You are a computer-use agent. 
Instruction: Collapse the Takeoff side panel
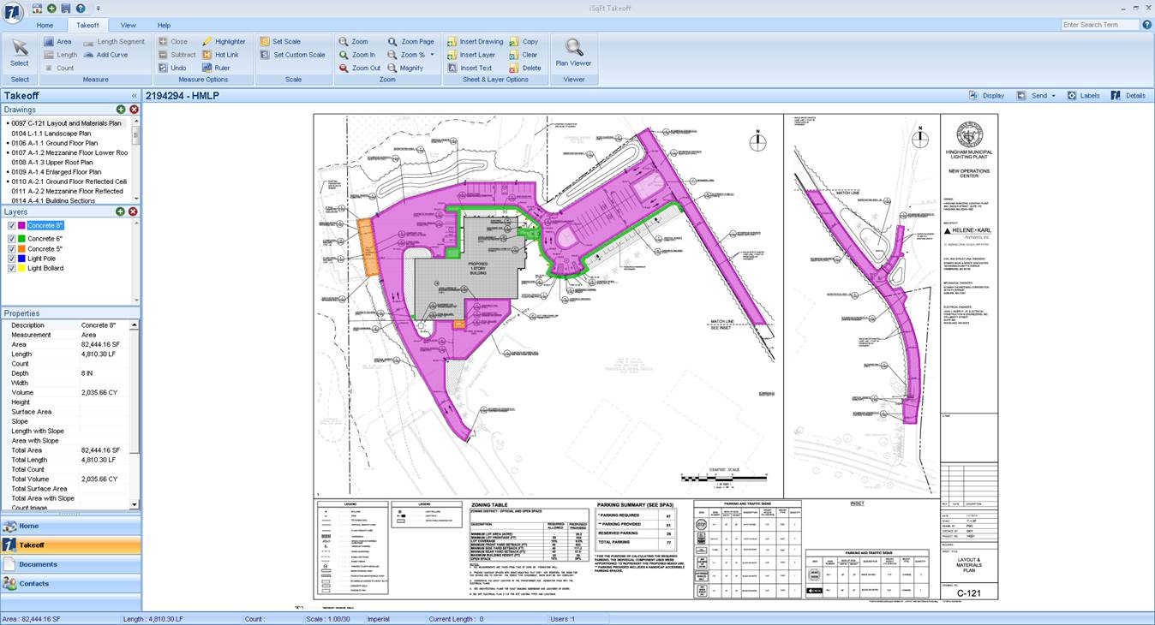(134, 96)
